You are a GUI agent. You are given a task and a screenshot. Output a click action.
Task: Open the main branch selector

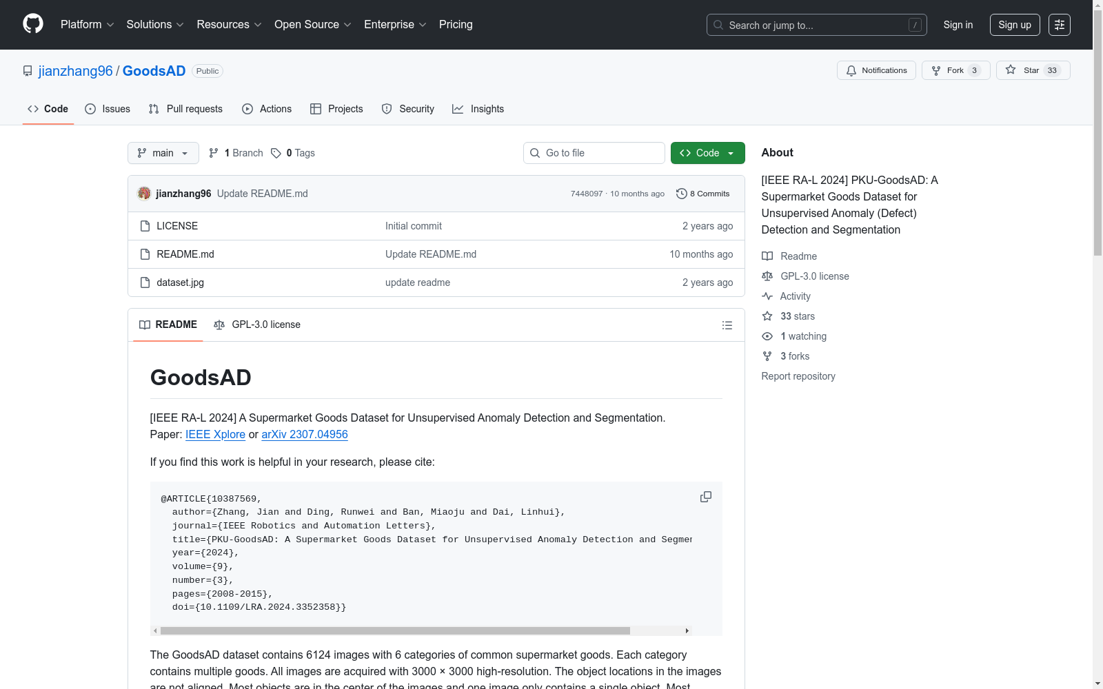[163, 153]
